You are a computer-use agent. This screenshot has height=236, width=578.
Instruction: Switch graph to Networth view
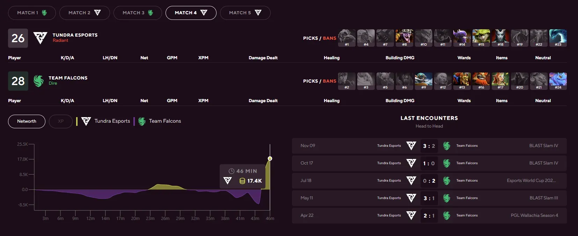click(27, 121)
